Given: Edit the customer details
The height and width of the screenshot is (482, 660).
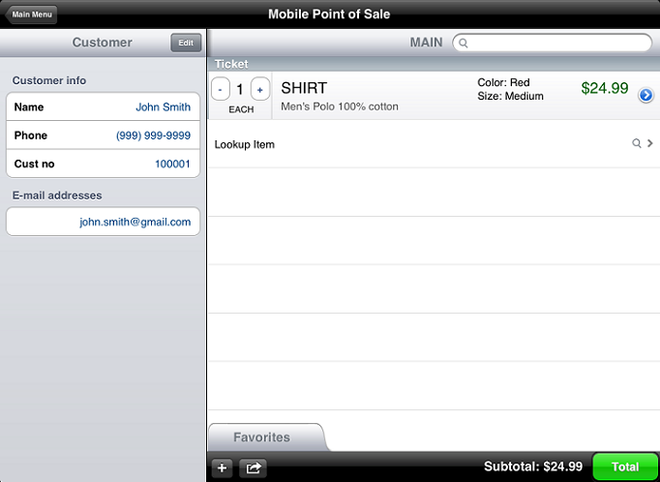Looking at the screenshot, I should (185, 43).
